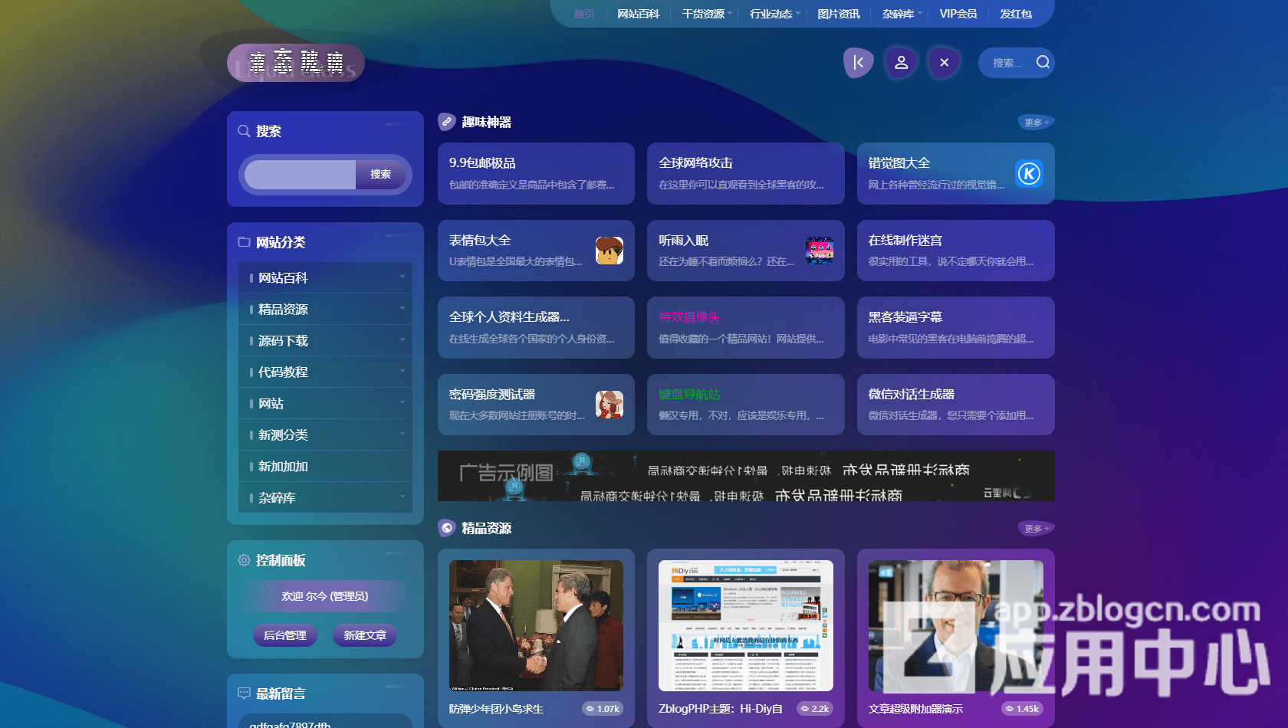
Task: Open ZblogPHP主题 Hi-Diy thumbnail
Action: click(745, 625)
